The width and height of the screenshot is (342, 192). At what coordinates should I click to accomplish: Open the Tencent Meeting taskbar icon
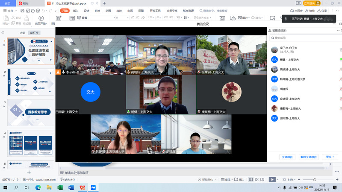pyautogui.click(x=93, y=187)
